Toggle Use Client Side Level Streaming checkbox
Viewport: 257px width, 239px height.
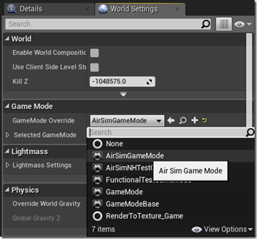[94, 67]
